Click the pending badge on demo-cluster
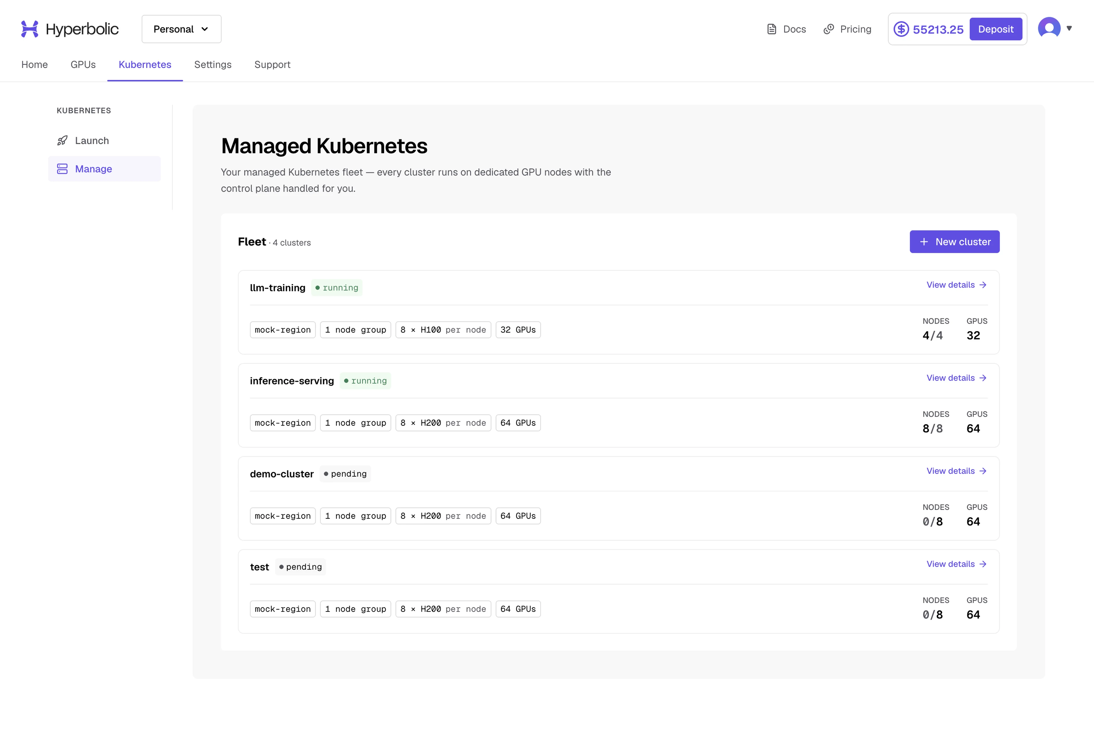1094x736 pixels. [x=345, y=473]
